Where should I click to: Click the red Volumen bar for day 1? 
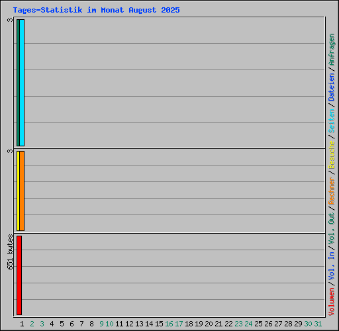click(19, 275)
